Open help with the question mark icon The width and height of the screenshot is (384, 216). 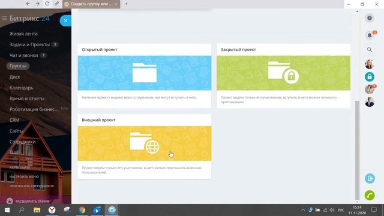click(370, 18)
